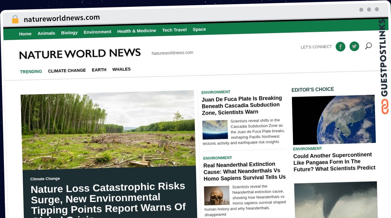The image size is (391, 218).
Task: Open the tornado image in Editor's Choice
Action: tap(336, 200)
